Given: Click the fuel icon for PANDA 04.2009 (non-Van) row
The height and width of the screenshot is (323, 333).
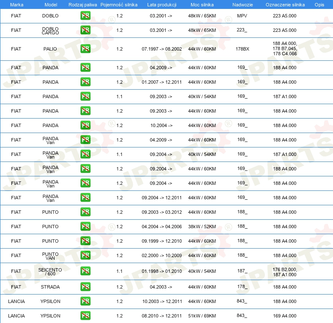Looking at the screenshot, I should (x=85, y=68).
